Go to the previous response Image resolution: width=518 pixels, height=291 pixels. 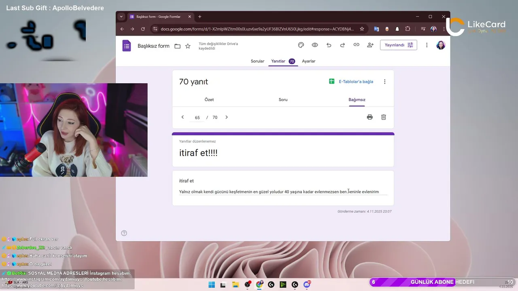(x=183, y=117)
